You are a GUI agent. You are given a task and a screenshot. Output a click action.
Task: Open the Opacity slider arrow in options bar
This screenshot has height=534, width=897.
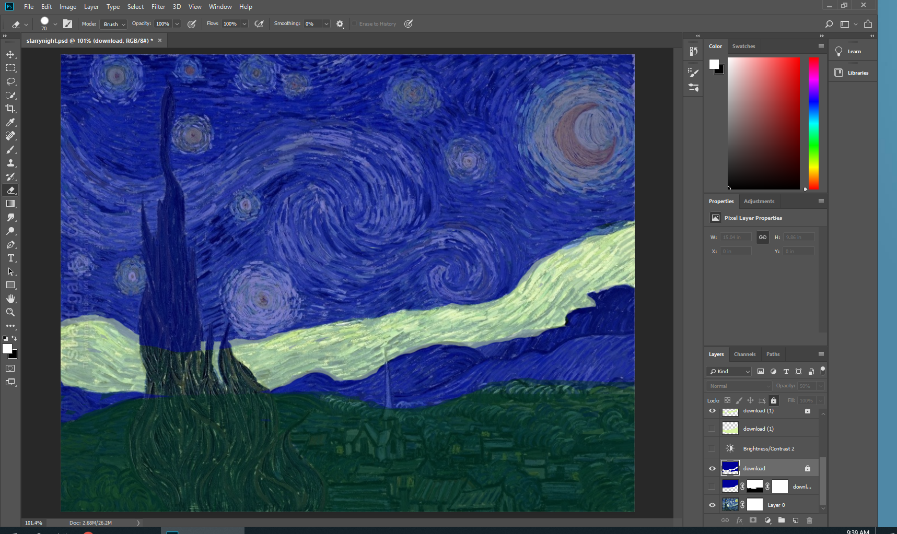(177, 24)
